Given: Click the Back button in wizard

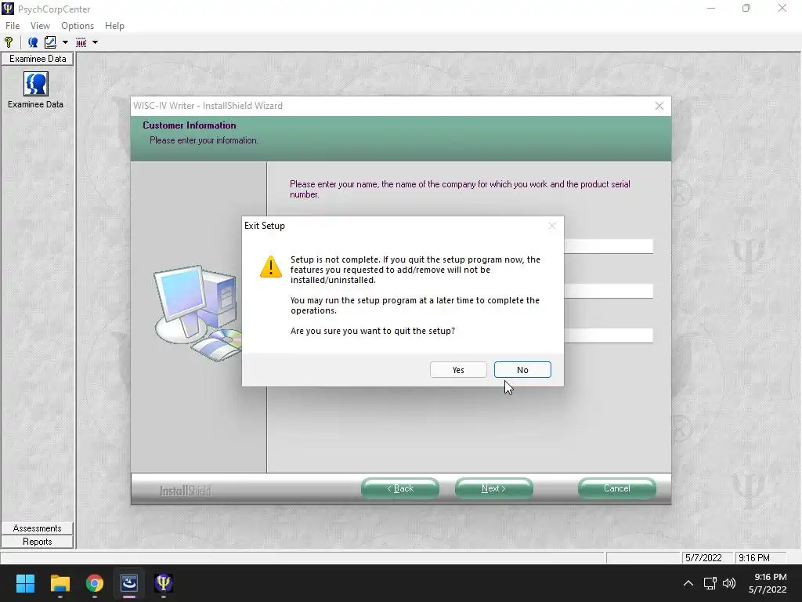Looking at the screenshot, I should point(400,488).
